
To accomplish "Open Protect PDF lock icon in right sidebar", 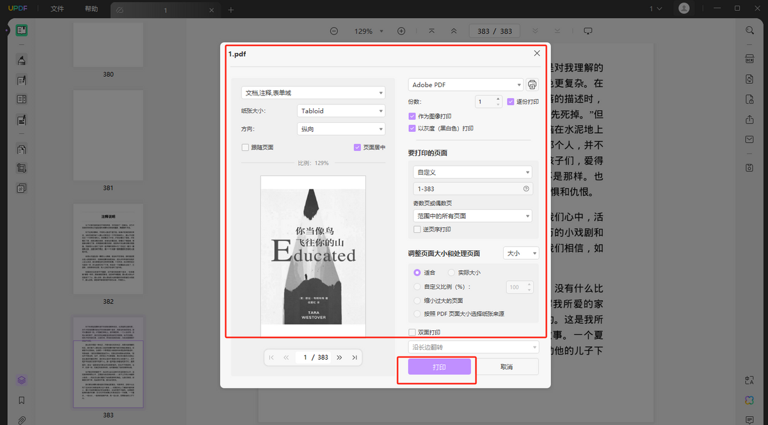I will pos(749,99).
